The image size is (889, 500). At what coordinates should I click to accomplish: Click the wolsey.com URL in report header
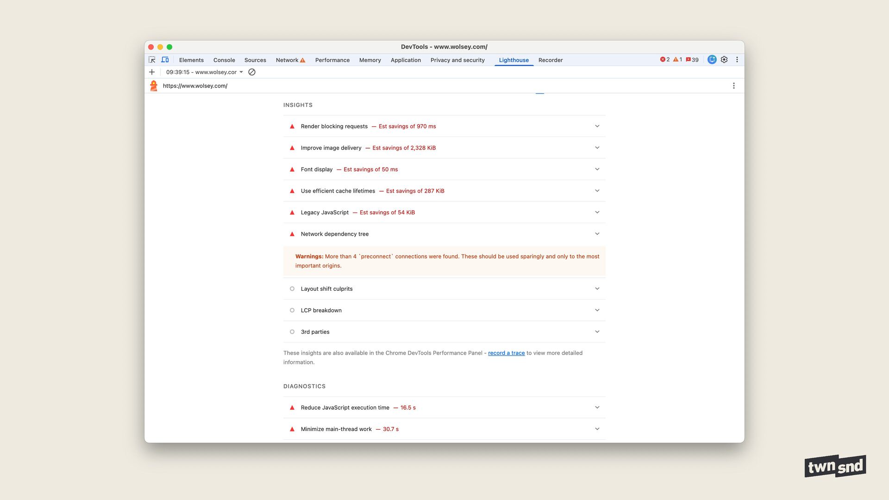[x=195, y=86]
